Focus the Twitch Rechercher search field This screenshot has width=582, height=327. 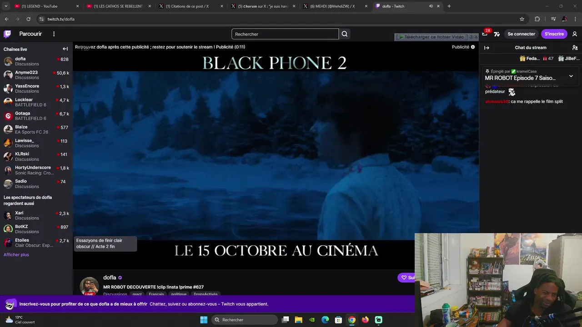point(285,34)
